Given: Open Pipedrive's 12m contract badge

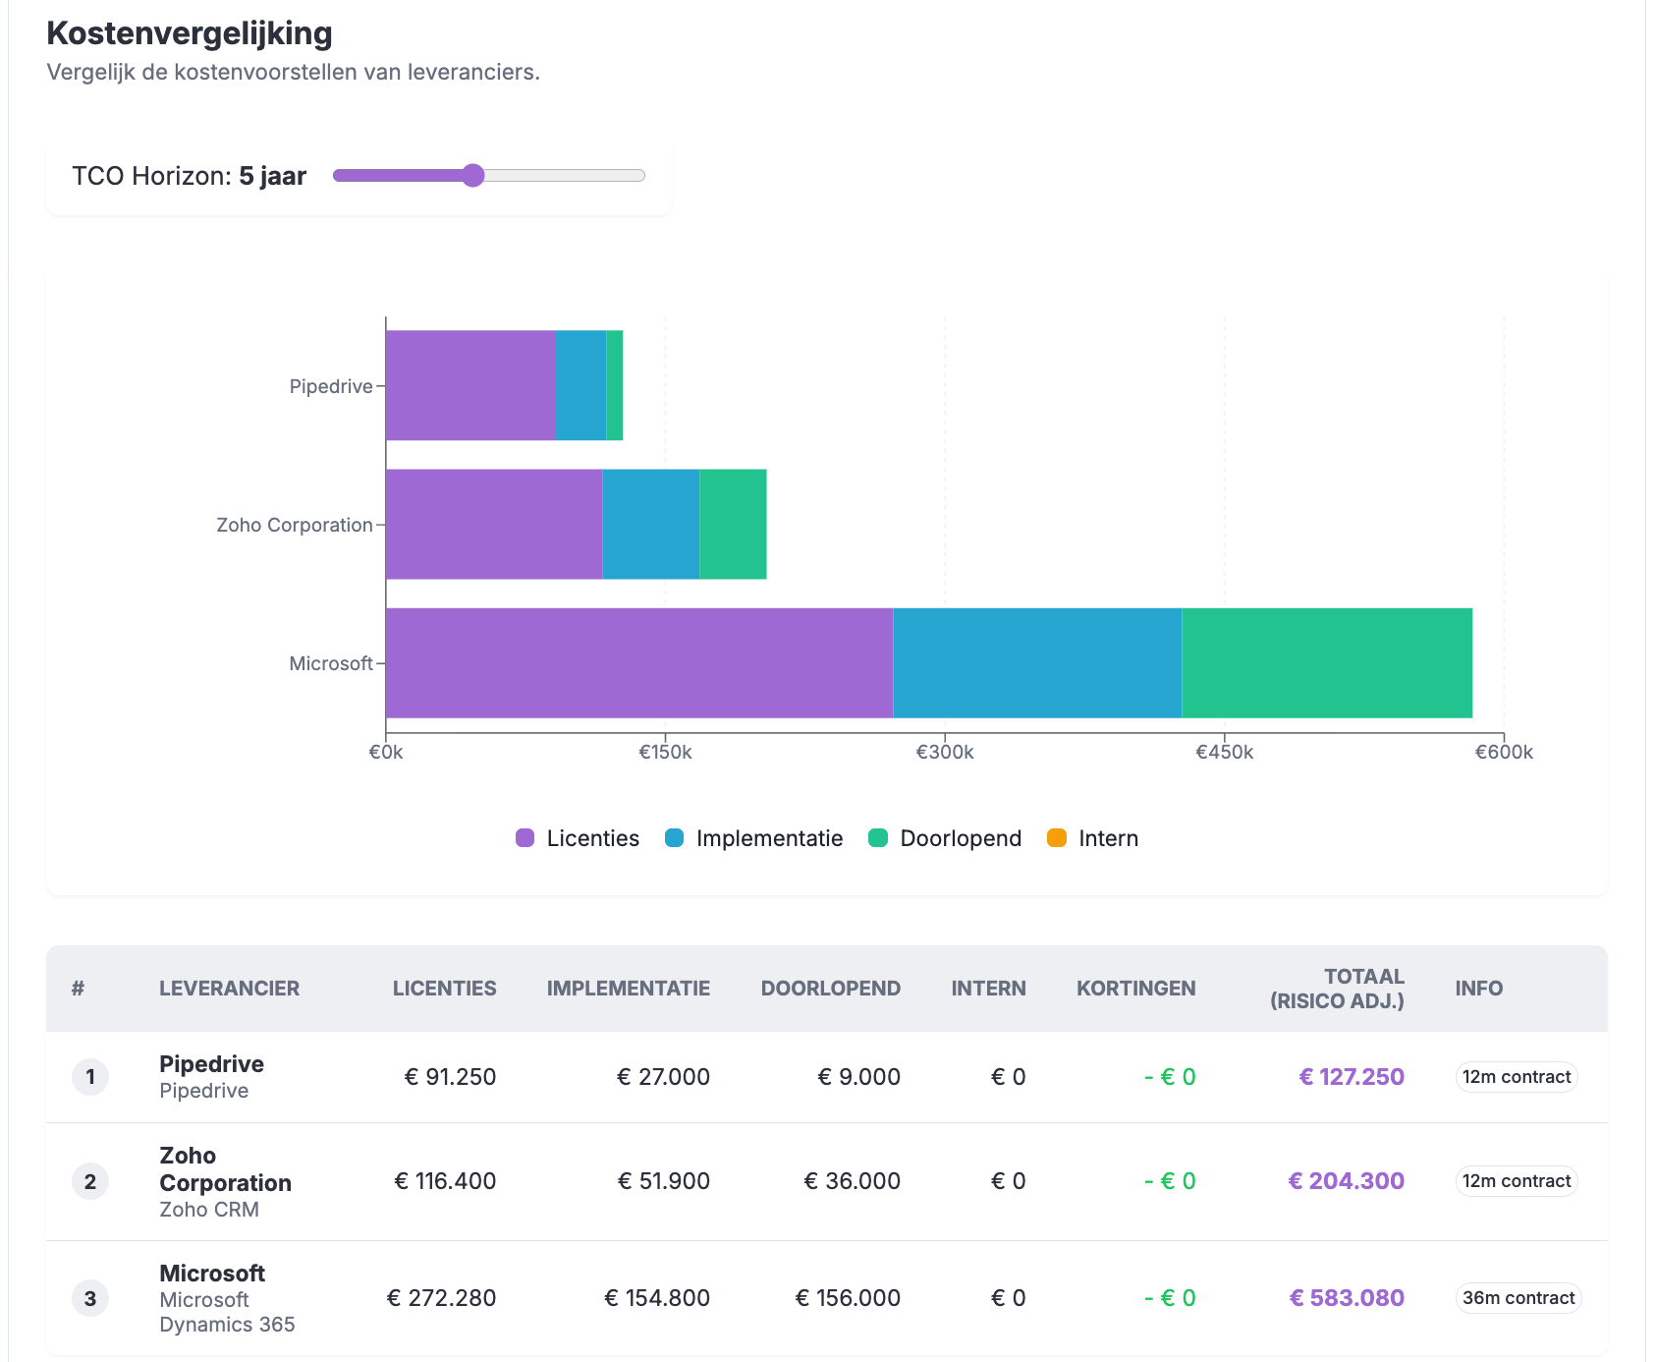Looking at the screenshot, I should (1516, 1077).
